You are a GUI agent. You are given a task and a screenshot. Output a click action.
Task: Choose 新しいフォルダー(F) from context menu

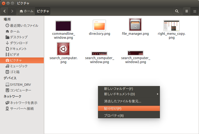click(x=129, y=89)
